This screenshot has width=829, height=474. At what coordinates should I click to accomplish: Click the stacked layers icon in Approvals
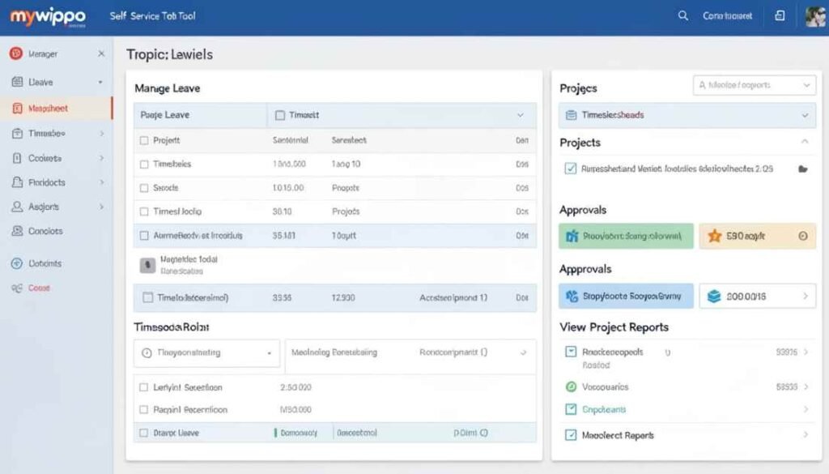tap(713, 297)
